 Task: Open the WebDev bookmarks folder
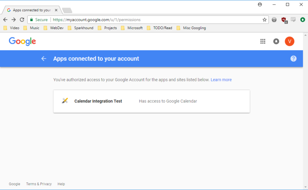coord(54,28)
